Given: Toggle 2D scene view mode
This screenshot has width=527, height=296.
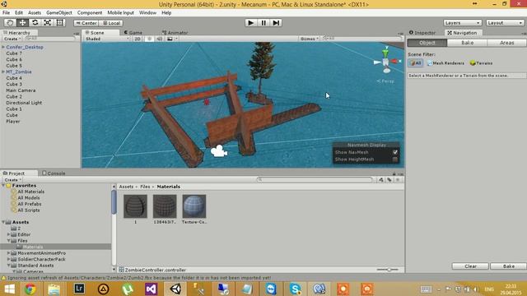Looking at the screenshot, I should pos(138,39).
